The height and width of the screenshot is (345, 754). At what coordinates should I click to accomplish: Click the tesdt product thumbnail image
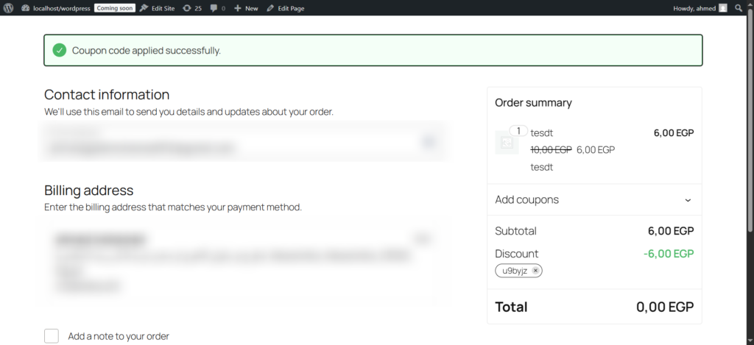(507, 143)
